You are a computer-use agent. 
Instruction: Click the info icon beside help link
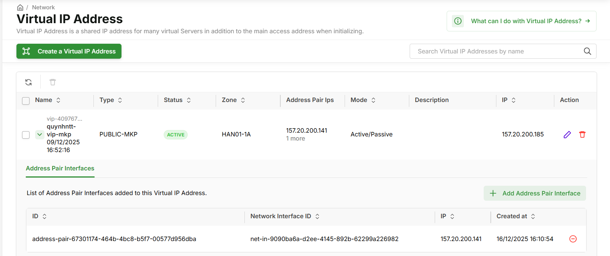458,21
